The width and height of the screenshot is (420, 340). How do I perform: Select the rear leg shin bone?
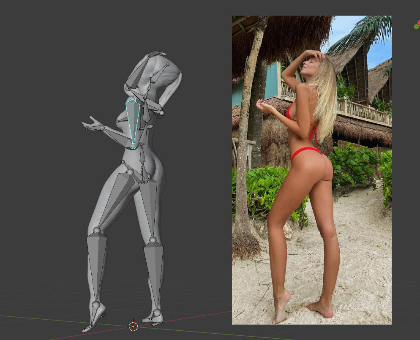coord(154,276)
